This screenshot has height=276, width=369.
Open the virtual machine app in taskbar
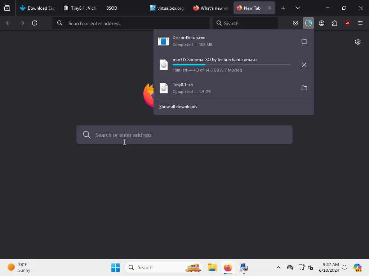(244, 267)
